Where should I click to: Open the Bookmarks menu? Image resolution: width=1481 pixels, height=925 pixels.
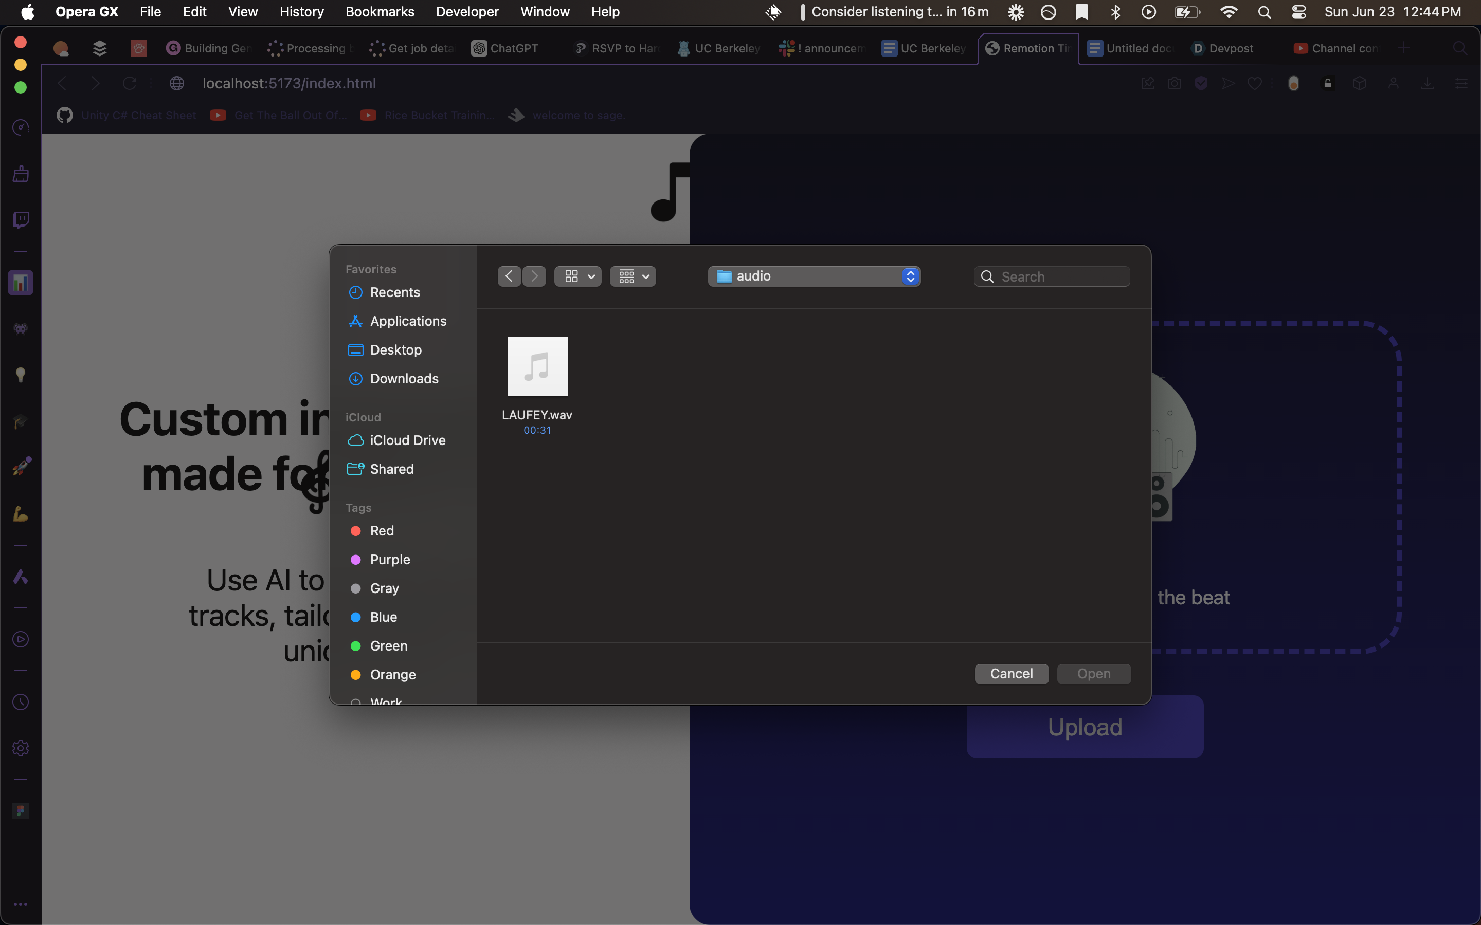tap(380, 12)
